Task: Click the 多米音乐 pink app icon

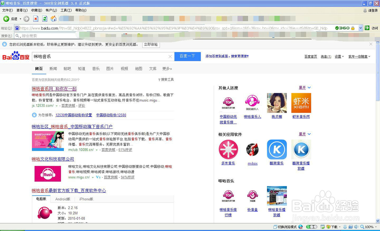Action: pos(228,150)
